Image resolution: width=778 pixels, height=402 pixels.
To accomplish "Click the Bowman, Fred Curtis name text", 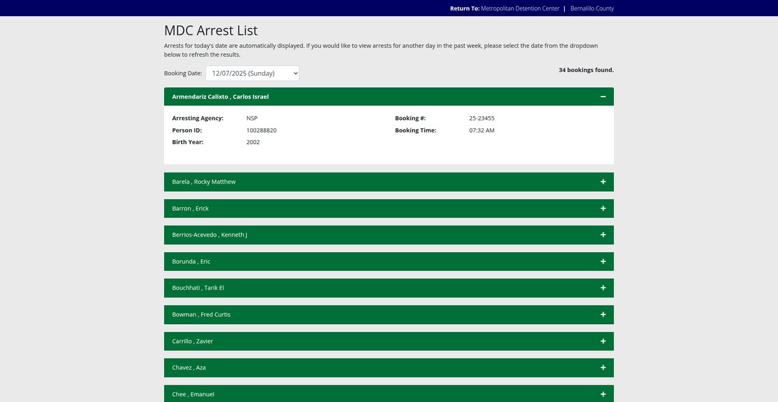I will click(x=201, y=314).
